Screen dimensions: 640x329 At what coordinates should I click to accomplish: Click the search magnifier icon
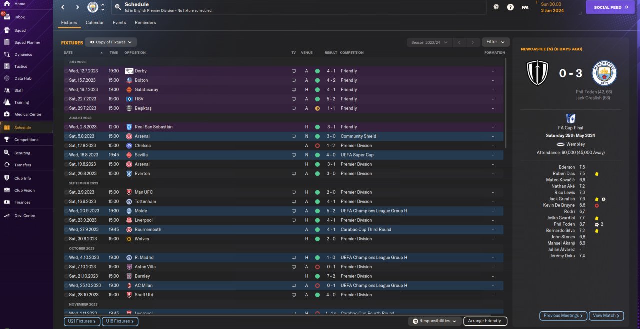(117, 7)
